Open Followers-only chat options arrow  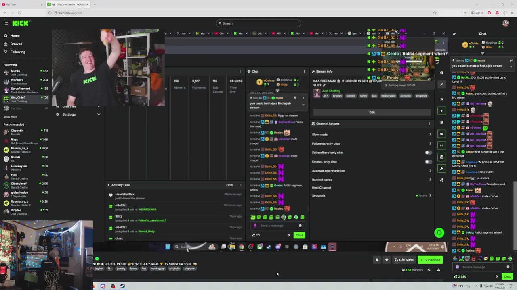pos(430,143)
